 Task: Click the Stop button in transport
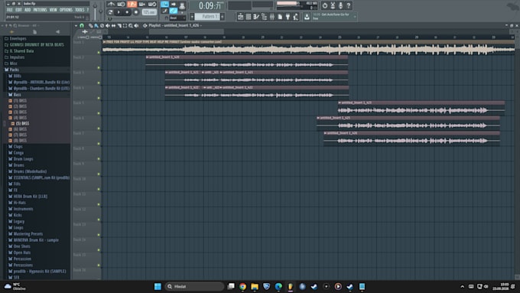tap(127, 12)
